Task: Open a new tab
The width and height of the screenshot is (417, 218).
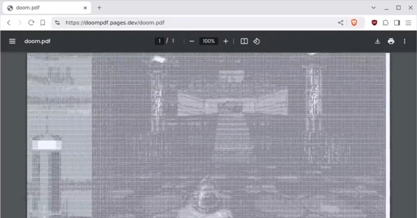Action: (99, 8)
